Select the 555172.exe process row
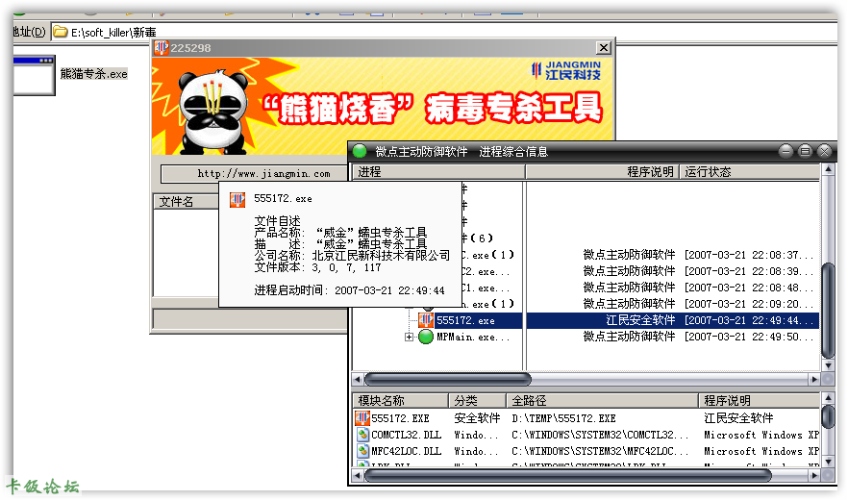Screen dimensions: 848x501 [x=586, y=320]
